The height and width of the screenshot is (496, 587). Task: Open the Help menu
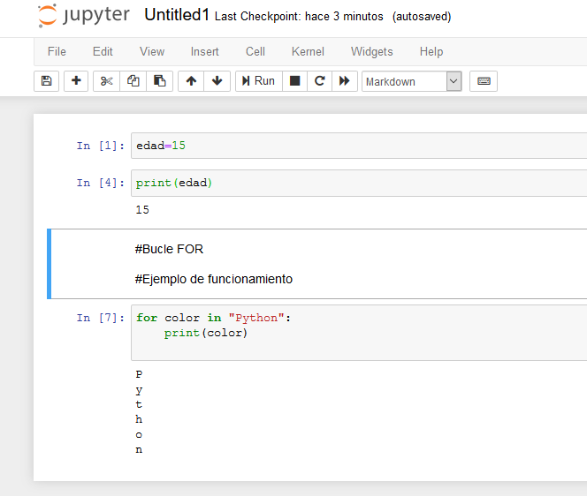pyautogui.click(x=431, y=51)
